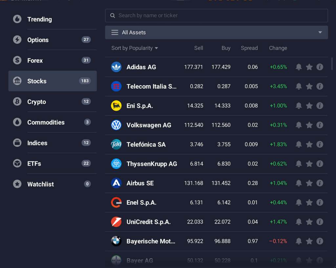The height and width of the screenshot is (268, 336).
Task: Click the Volkswagen logo icon
Action: tap(116, 125)
